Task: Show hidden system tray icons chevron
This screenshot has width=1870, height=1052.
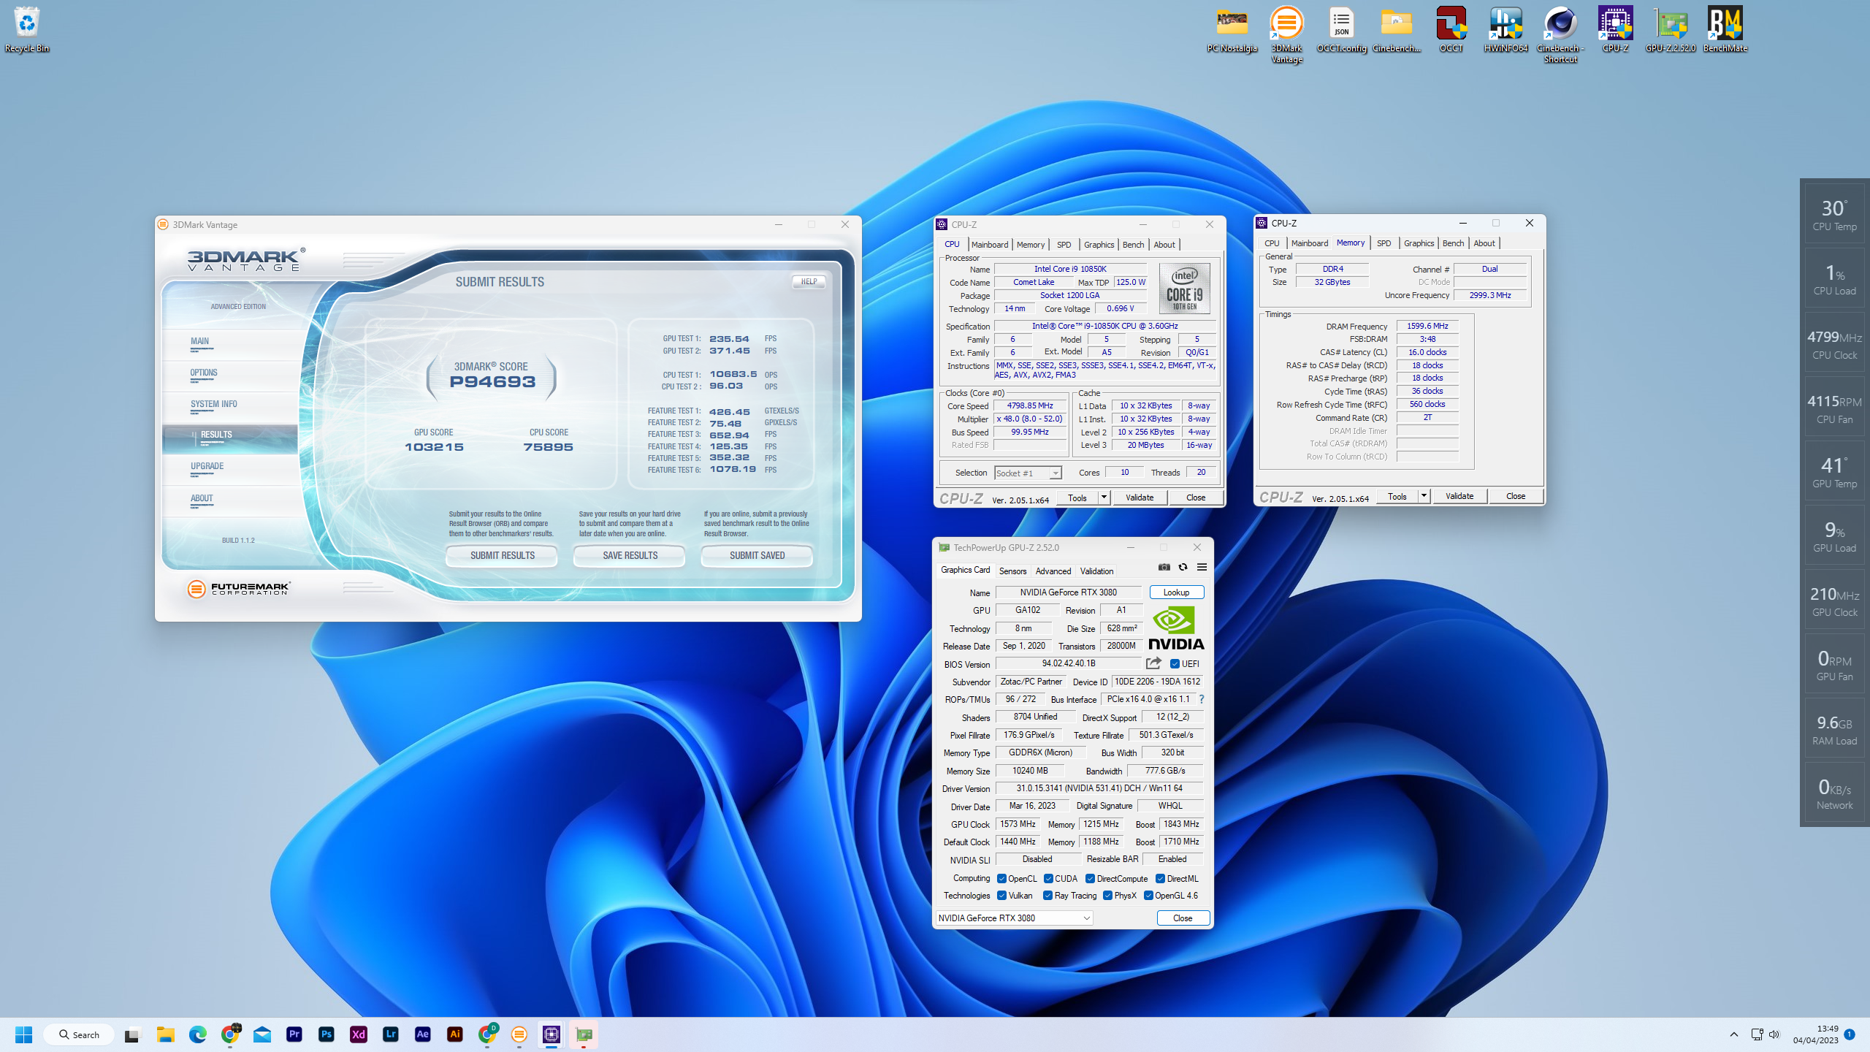Action: point(1733,1034)
